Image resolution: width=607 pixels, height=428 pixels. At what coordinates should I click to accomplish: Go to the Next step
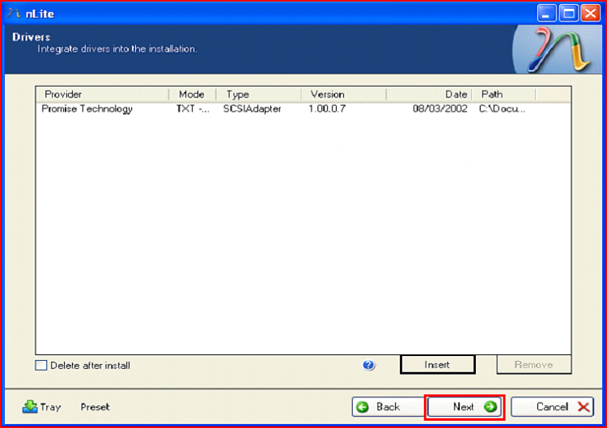pyautogui.click(x=465, y=407)
